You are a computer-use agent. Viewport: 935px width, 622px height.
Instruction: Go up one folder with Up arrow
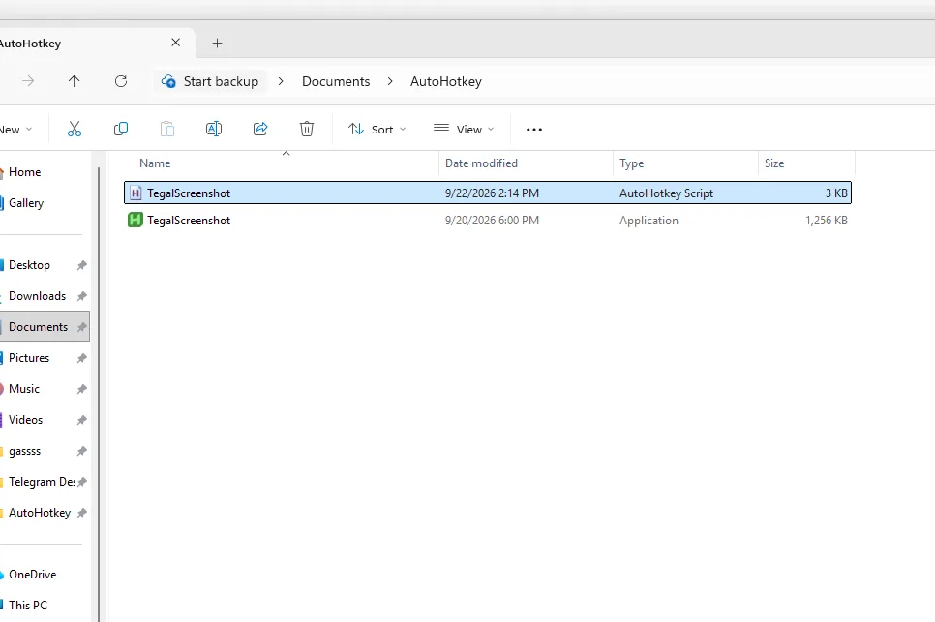coord(74,81)
